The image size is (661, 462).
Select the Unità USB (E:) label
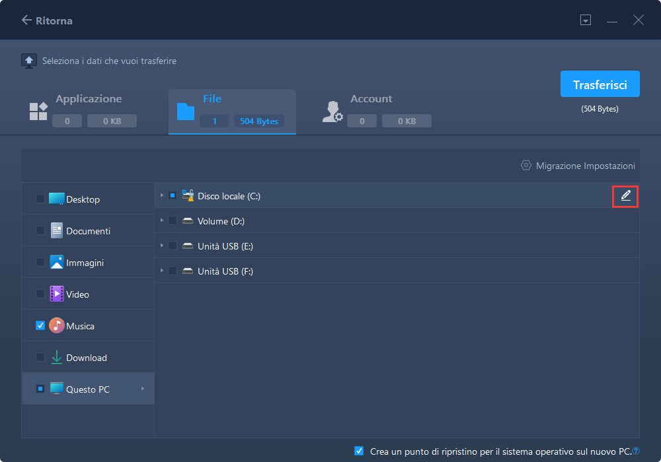tap(225, 246)
